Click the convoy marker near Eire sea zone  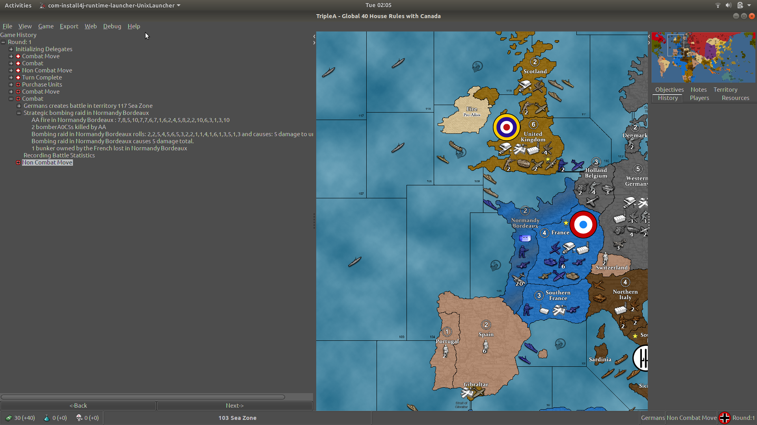pos(477,66)
